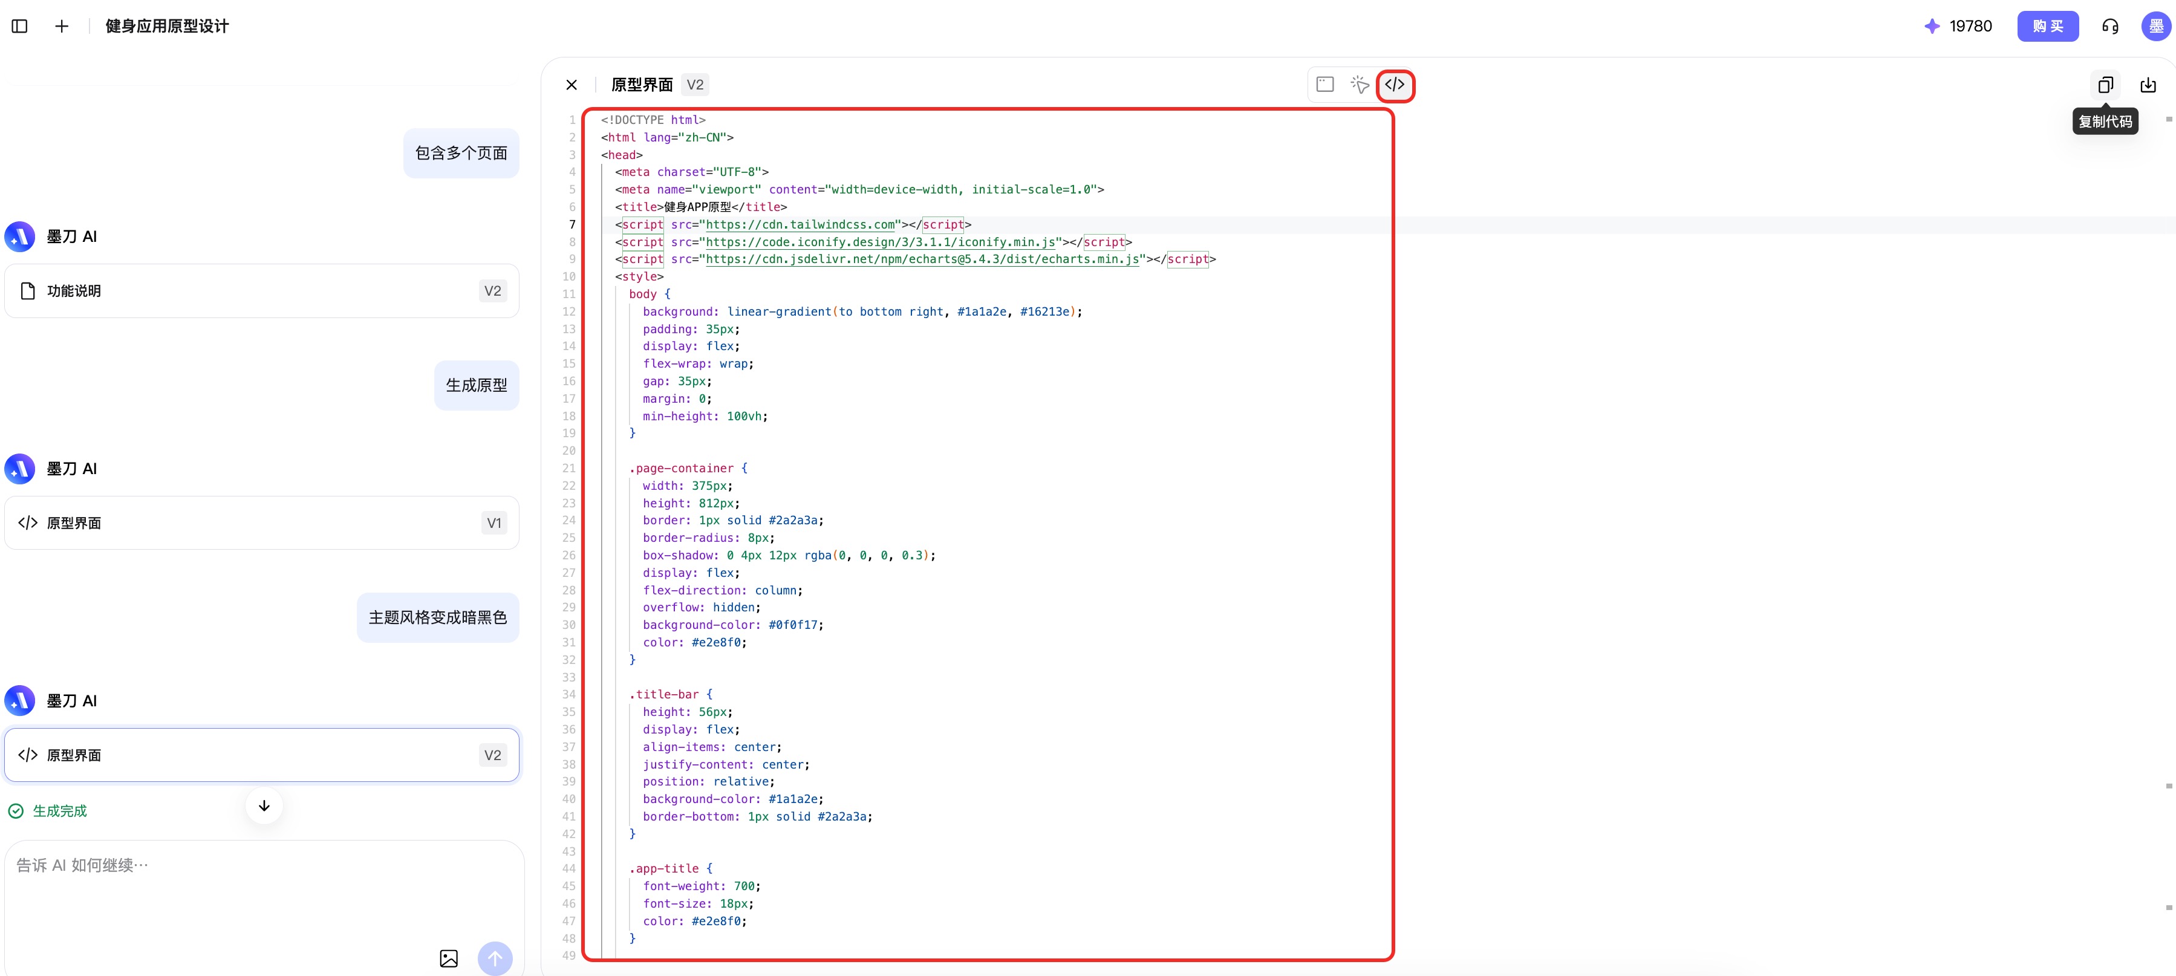Create a new chat with the plus icon

[x=62, y=26]
